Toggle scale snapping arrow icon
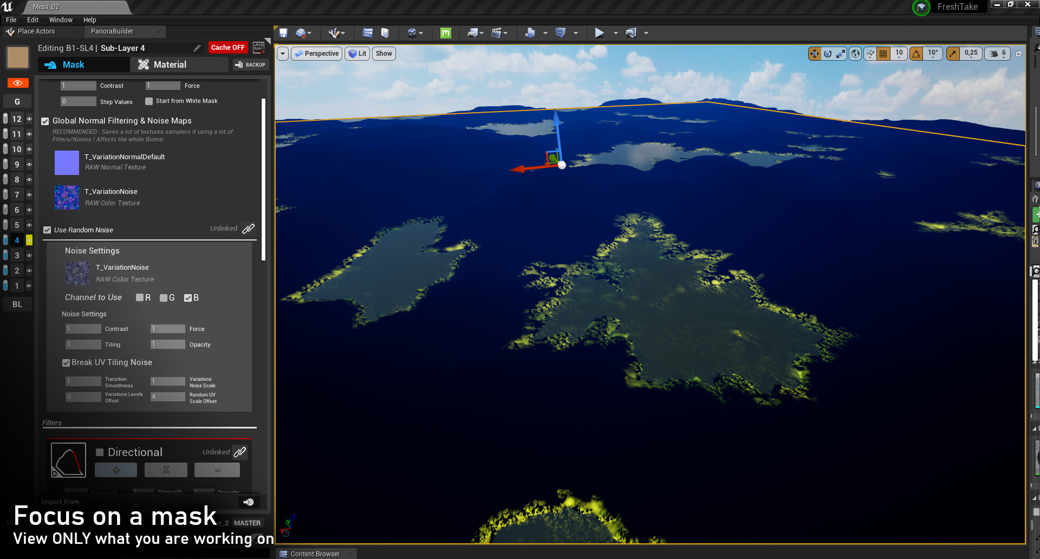This screenshot has height=559, width=1040. [953, 54]
